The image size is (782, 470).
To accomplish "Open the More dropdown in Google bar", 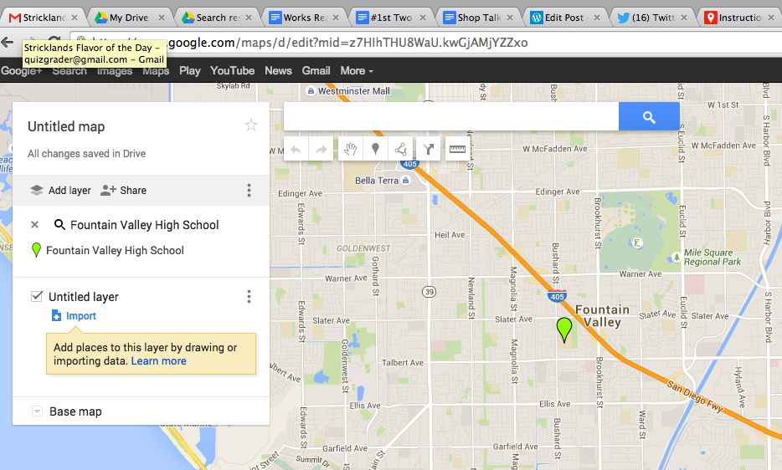I will [x=357, y=71].
